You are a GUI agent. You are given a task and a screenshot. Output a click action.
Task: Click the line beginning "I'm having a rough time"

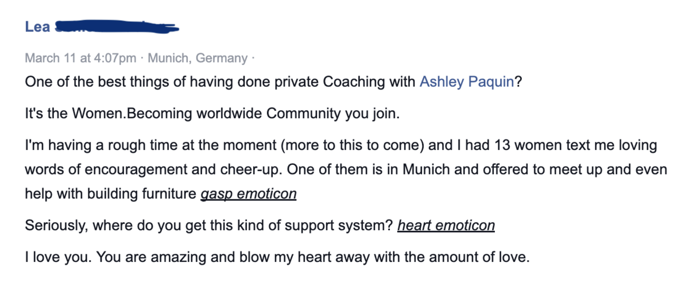(x=340, y=145)
